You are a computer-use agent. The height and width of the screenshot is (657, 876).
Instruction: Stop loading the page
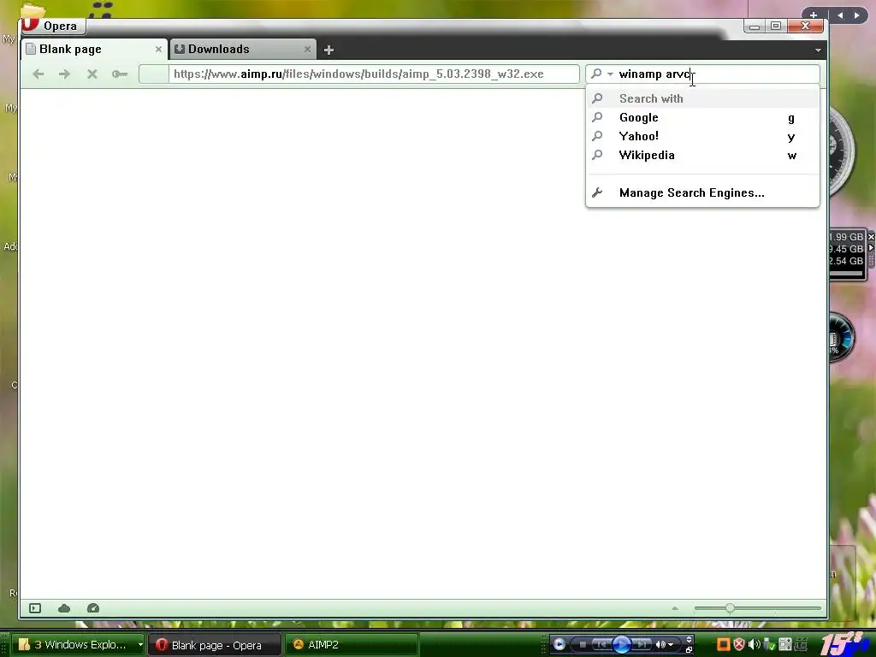pyautogui.click(x=92, y=74)
